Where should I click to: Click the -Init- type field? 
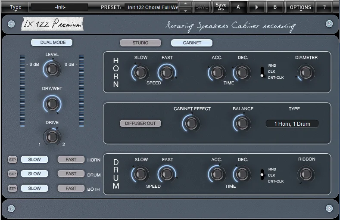60,7
